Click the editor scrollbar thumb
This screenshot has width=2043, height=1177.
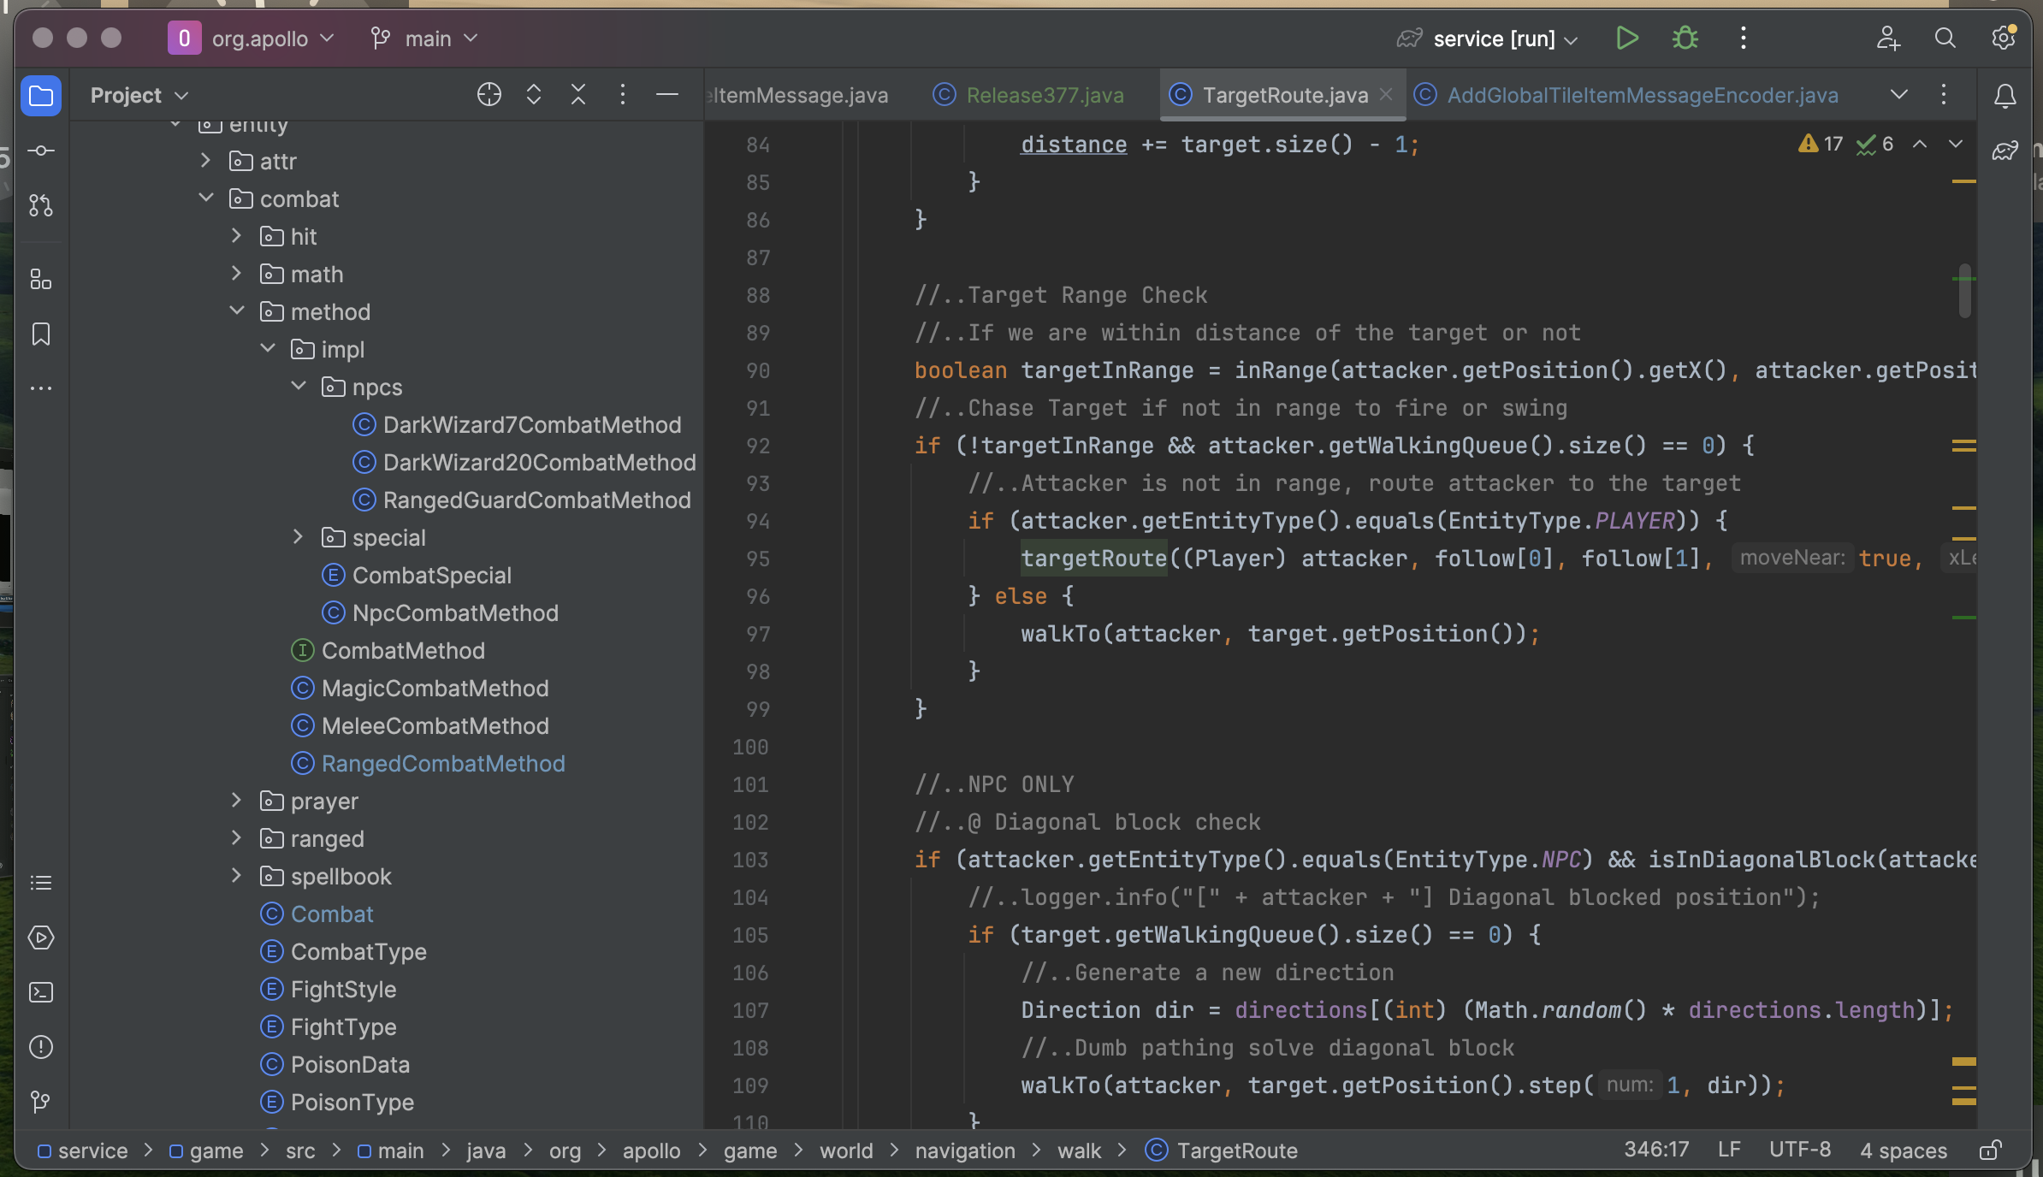1965,291
